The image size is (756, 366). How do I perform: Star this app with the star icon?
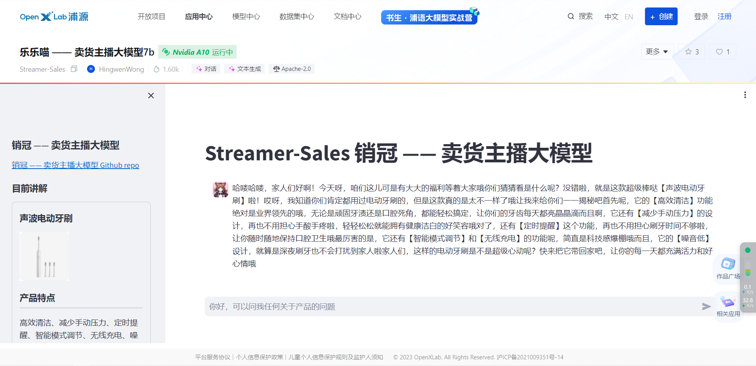coord(688,52)
